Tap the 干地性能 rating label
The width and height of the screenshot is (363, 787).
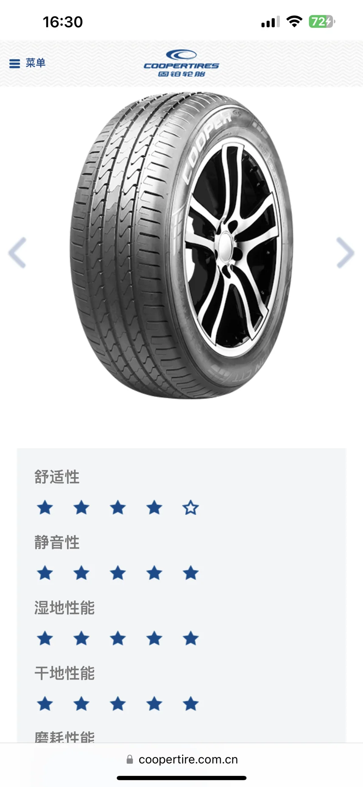(64, 673)
